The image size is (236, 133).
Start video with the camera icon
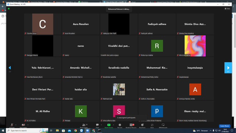pyautogui.click(x=23, y=125)
